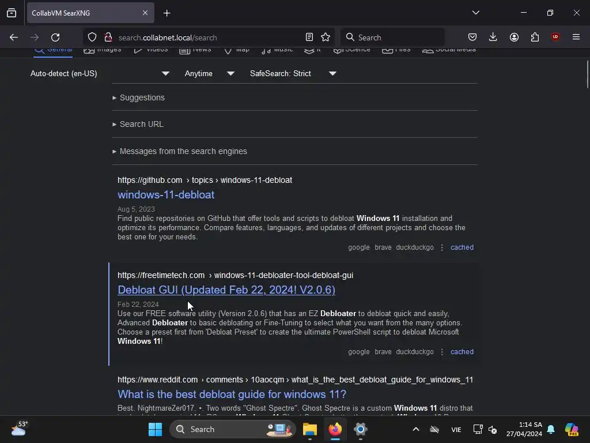Open options dots for Debloat GUI result
Image resolution: width=590 pixels, height=443 pixels.
(x=442, y=352)
